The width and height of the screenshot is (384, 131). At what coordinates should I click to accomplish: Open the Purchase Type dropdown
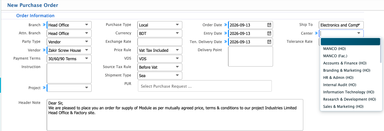pyautogui.click(x=160, y=25)
